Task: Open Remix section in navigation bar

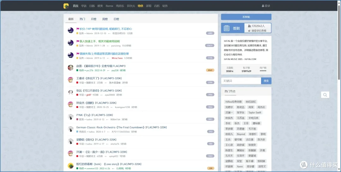Action: click(109, 6)
